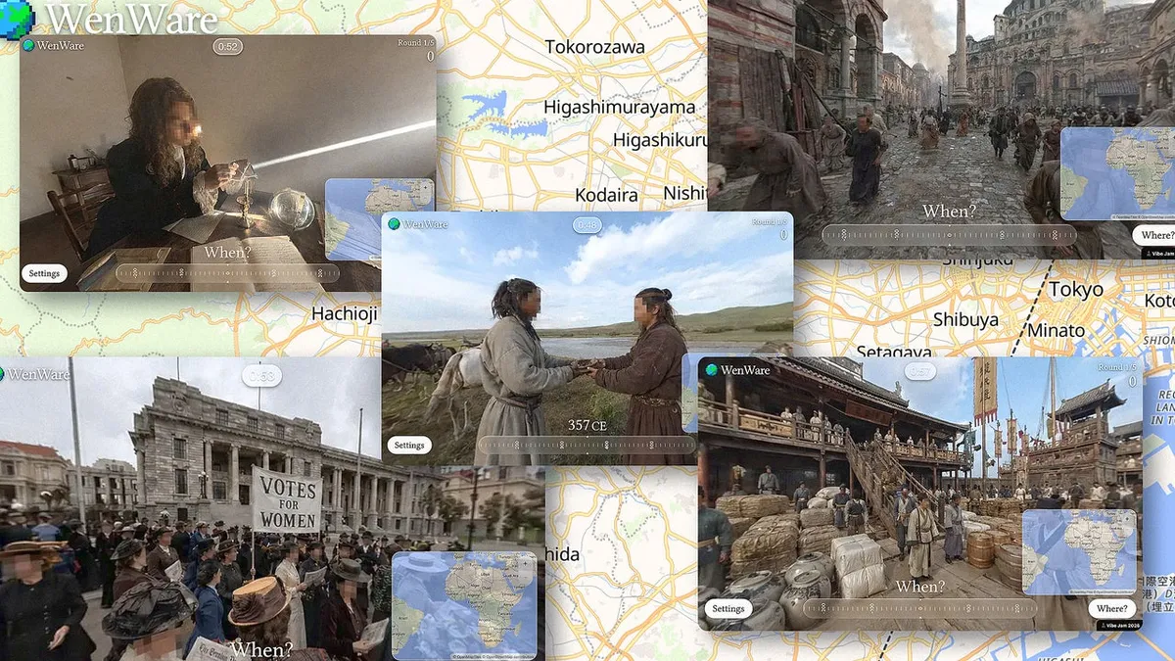Click the Vibe Jam badge in cathedral street card

1159,253
